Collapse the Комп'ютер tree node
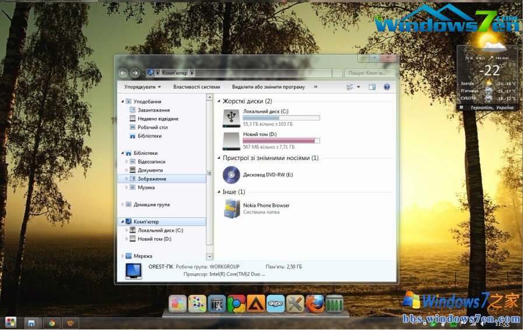This screenshot has width=523, height=330. tap(122, 222)
